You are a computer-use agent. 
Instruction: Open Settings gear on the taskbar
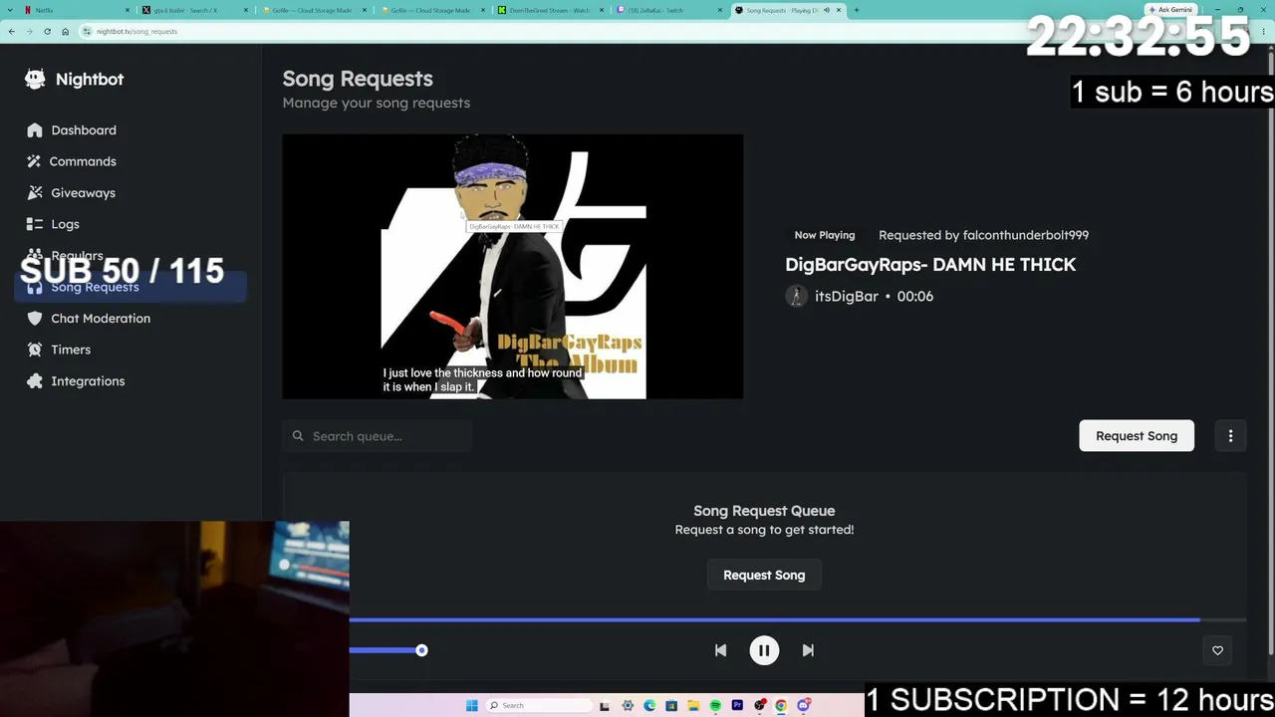[x=628, y=705]
